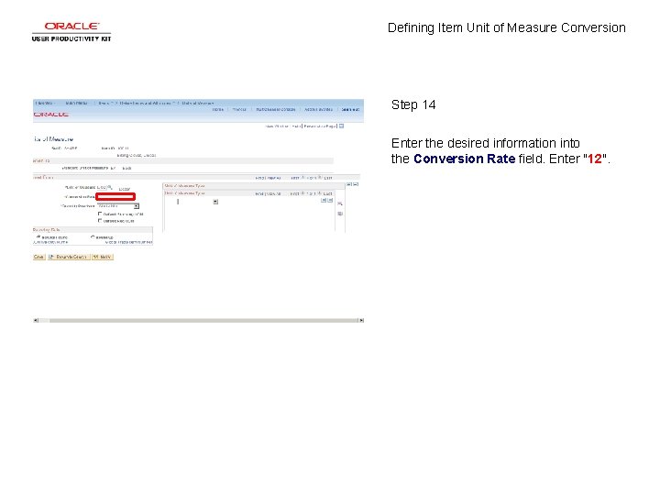Select the first Rounding Rule radio button
Viewport: 660px width, 495px height.
tap(38, 237)
